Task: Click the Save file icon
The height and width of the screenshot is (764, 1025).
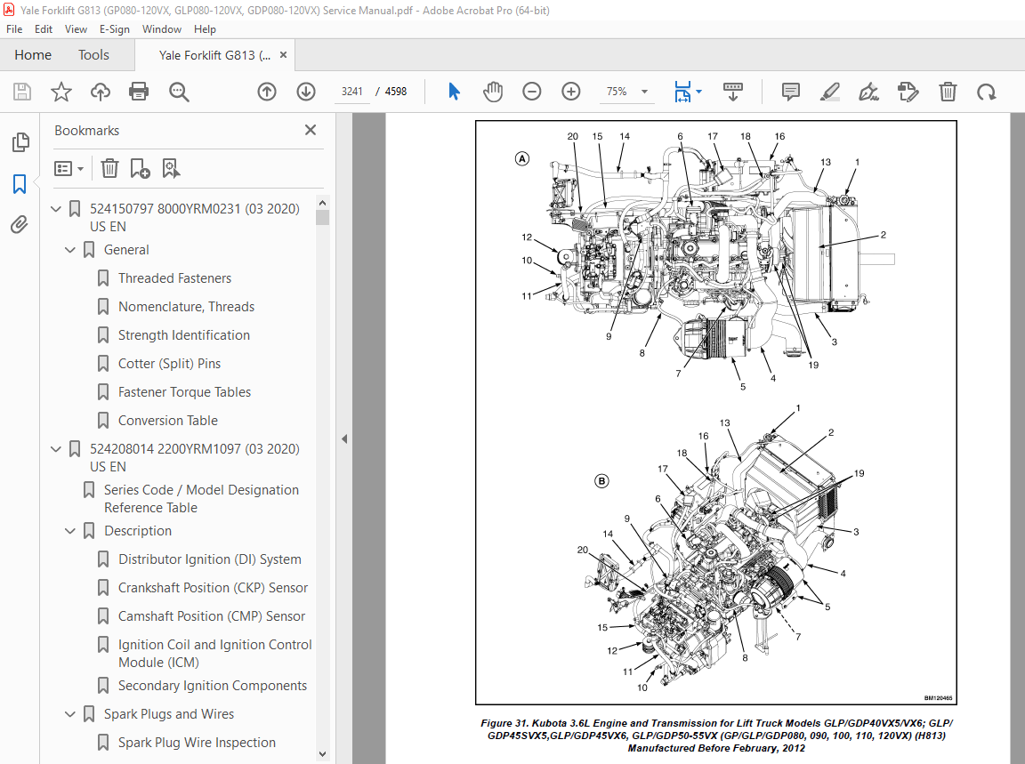Action: [22, 92]
